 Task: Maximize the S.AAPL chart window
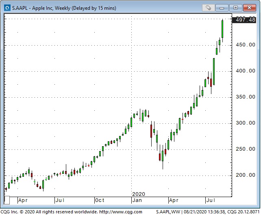tap(235, 8)
